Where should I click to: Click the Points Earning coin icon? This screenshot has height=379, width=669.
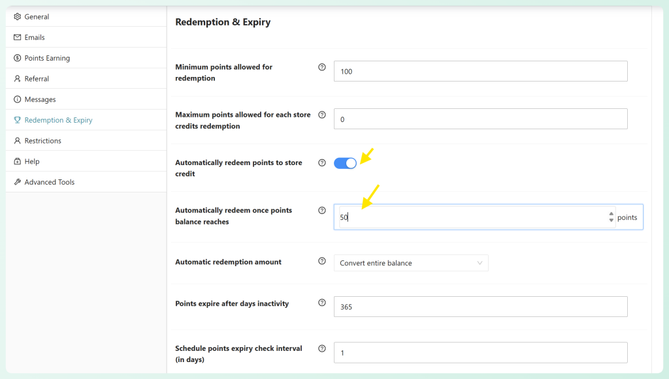pyautogui.click(x=17, y=58)
